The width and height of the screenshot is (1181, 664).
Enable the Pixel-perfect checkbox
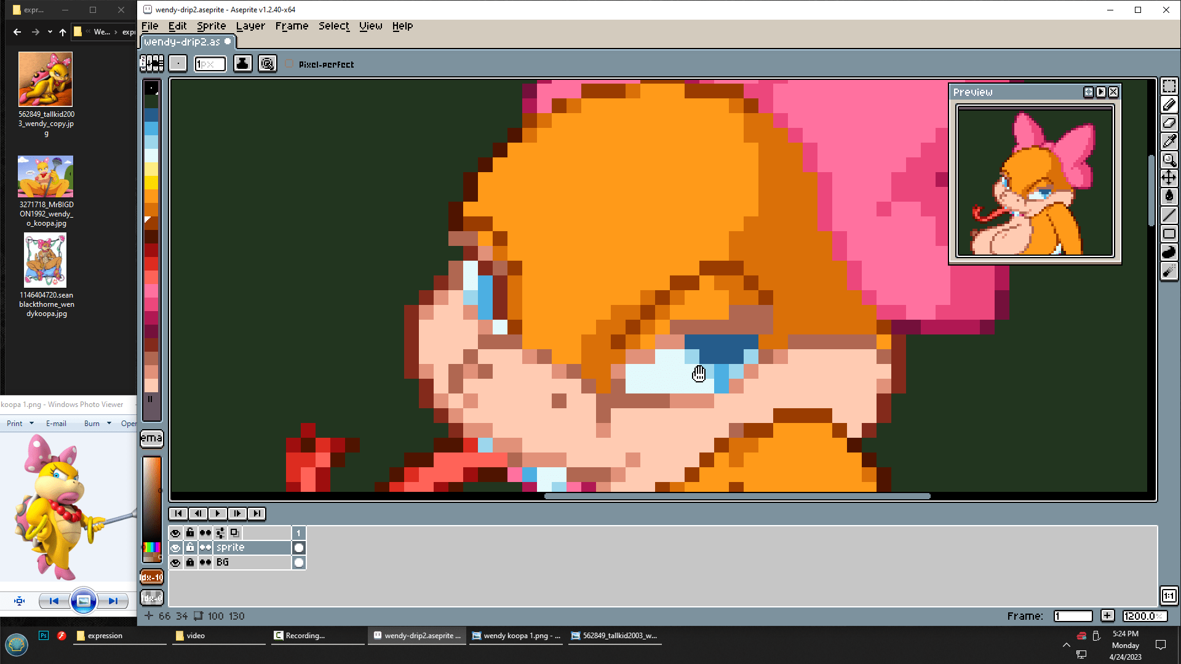290,64
